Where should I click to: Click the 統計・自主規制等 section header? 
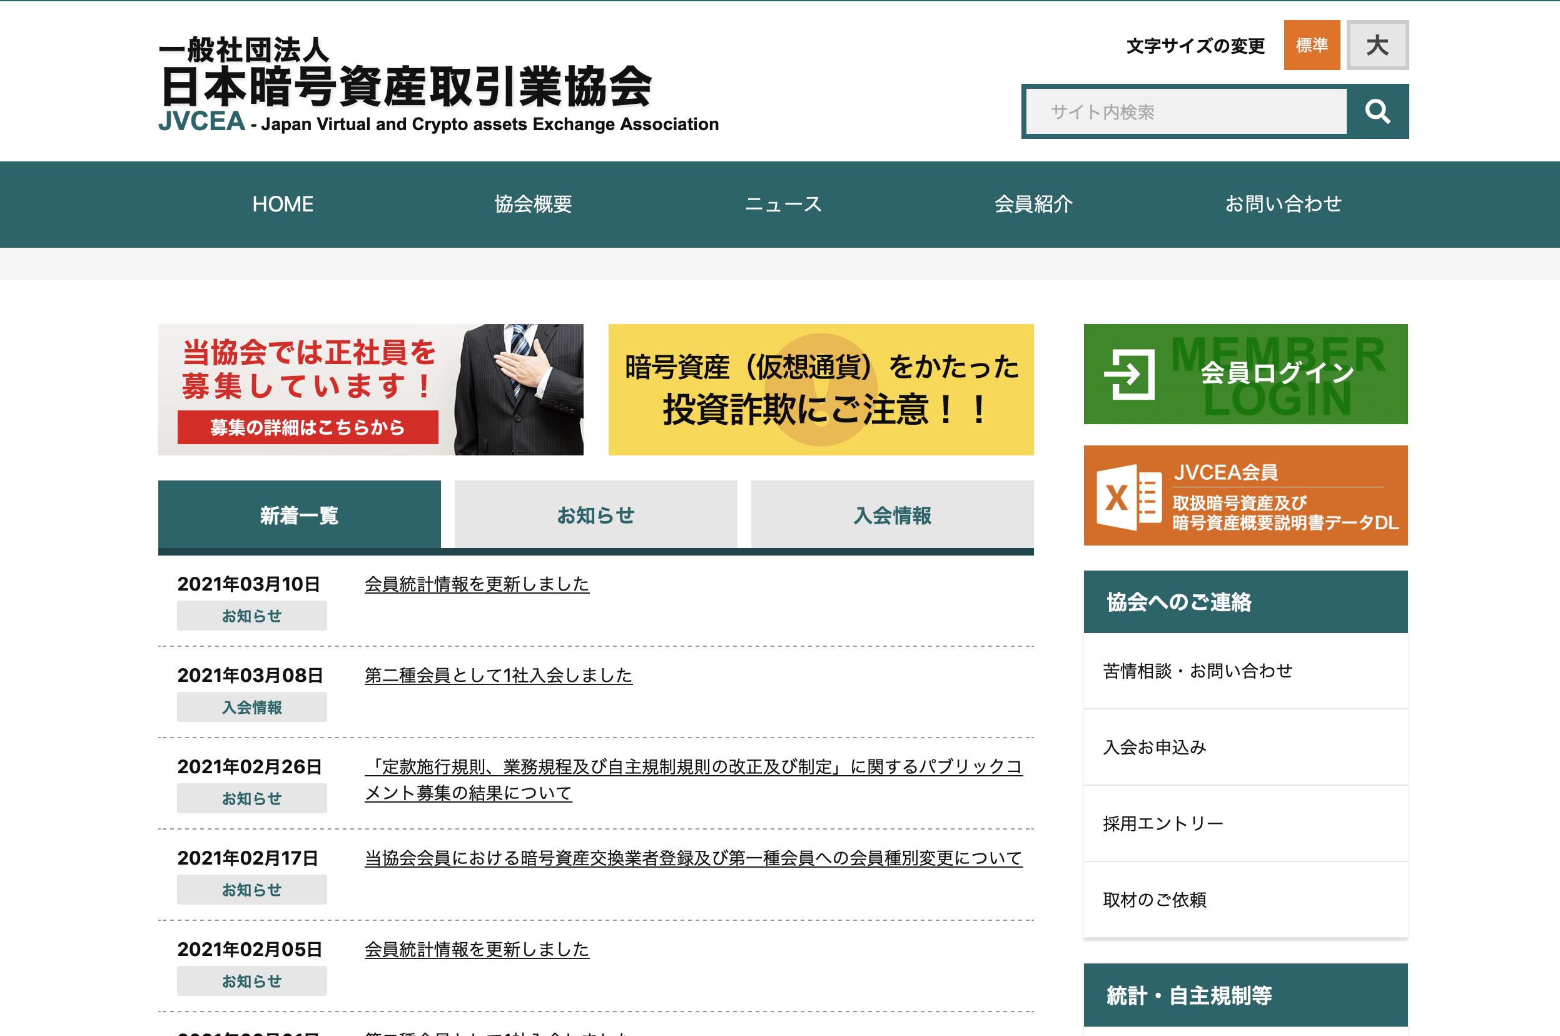click(1245, 995)
